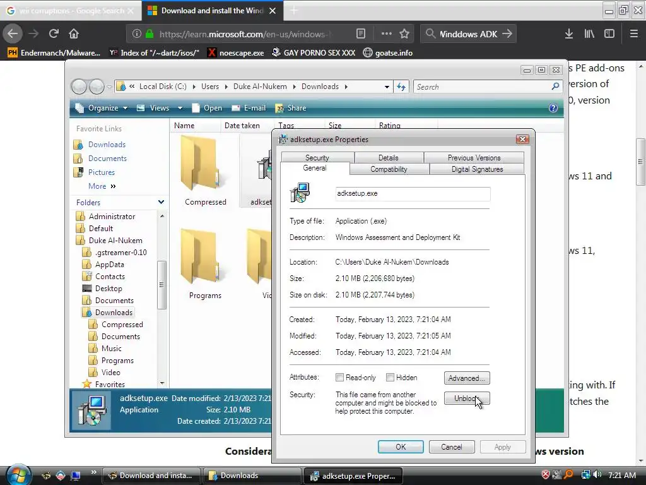
Task: Expand the address bar history dropdown
Action: (x=387, y=87)
